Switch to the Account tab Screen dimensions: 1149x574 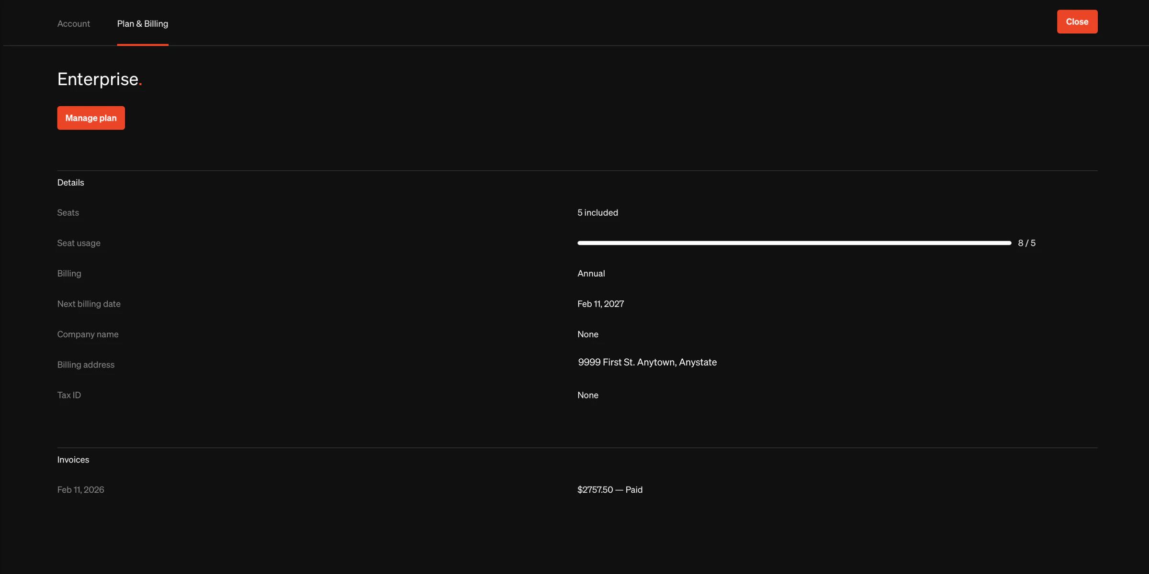click(73, 23)
